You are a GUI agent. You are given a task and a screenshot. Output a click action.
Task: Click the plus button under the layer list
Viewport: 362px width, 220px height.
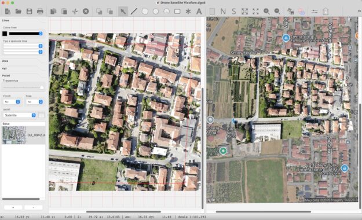[x=13, y=207]
